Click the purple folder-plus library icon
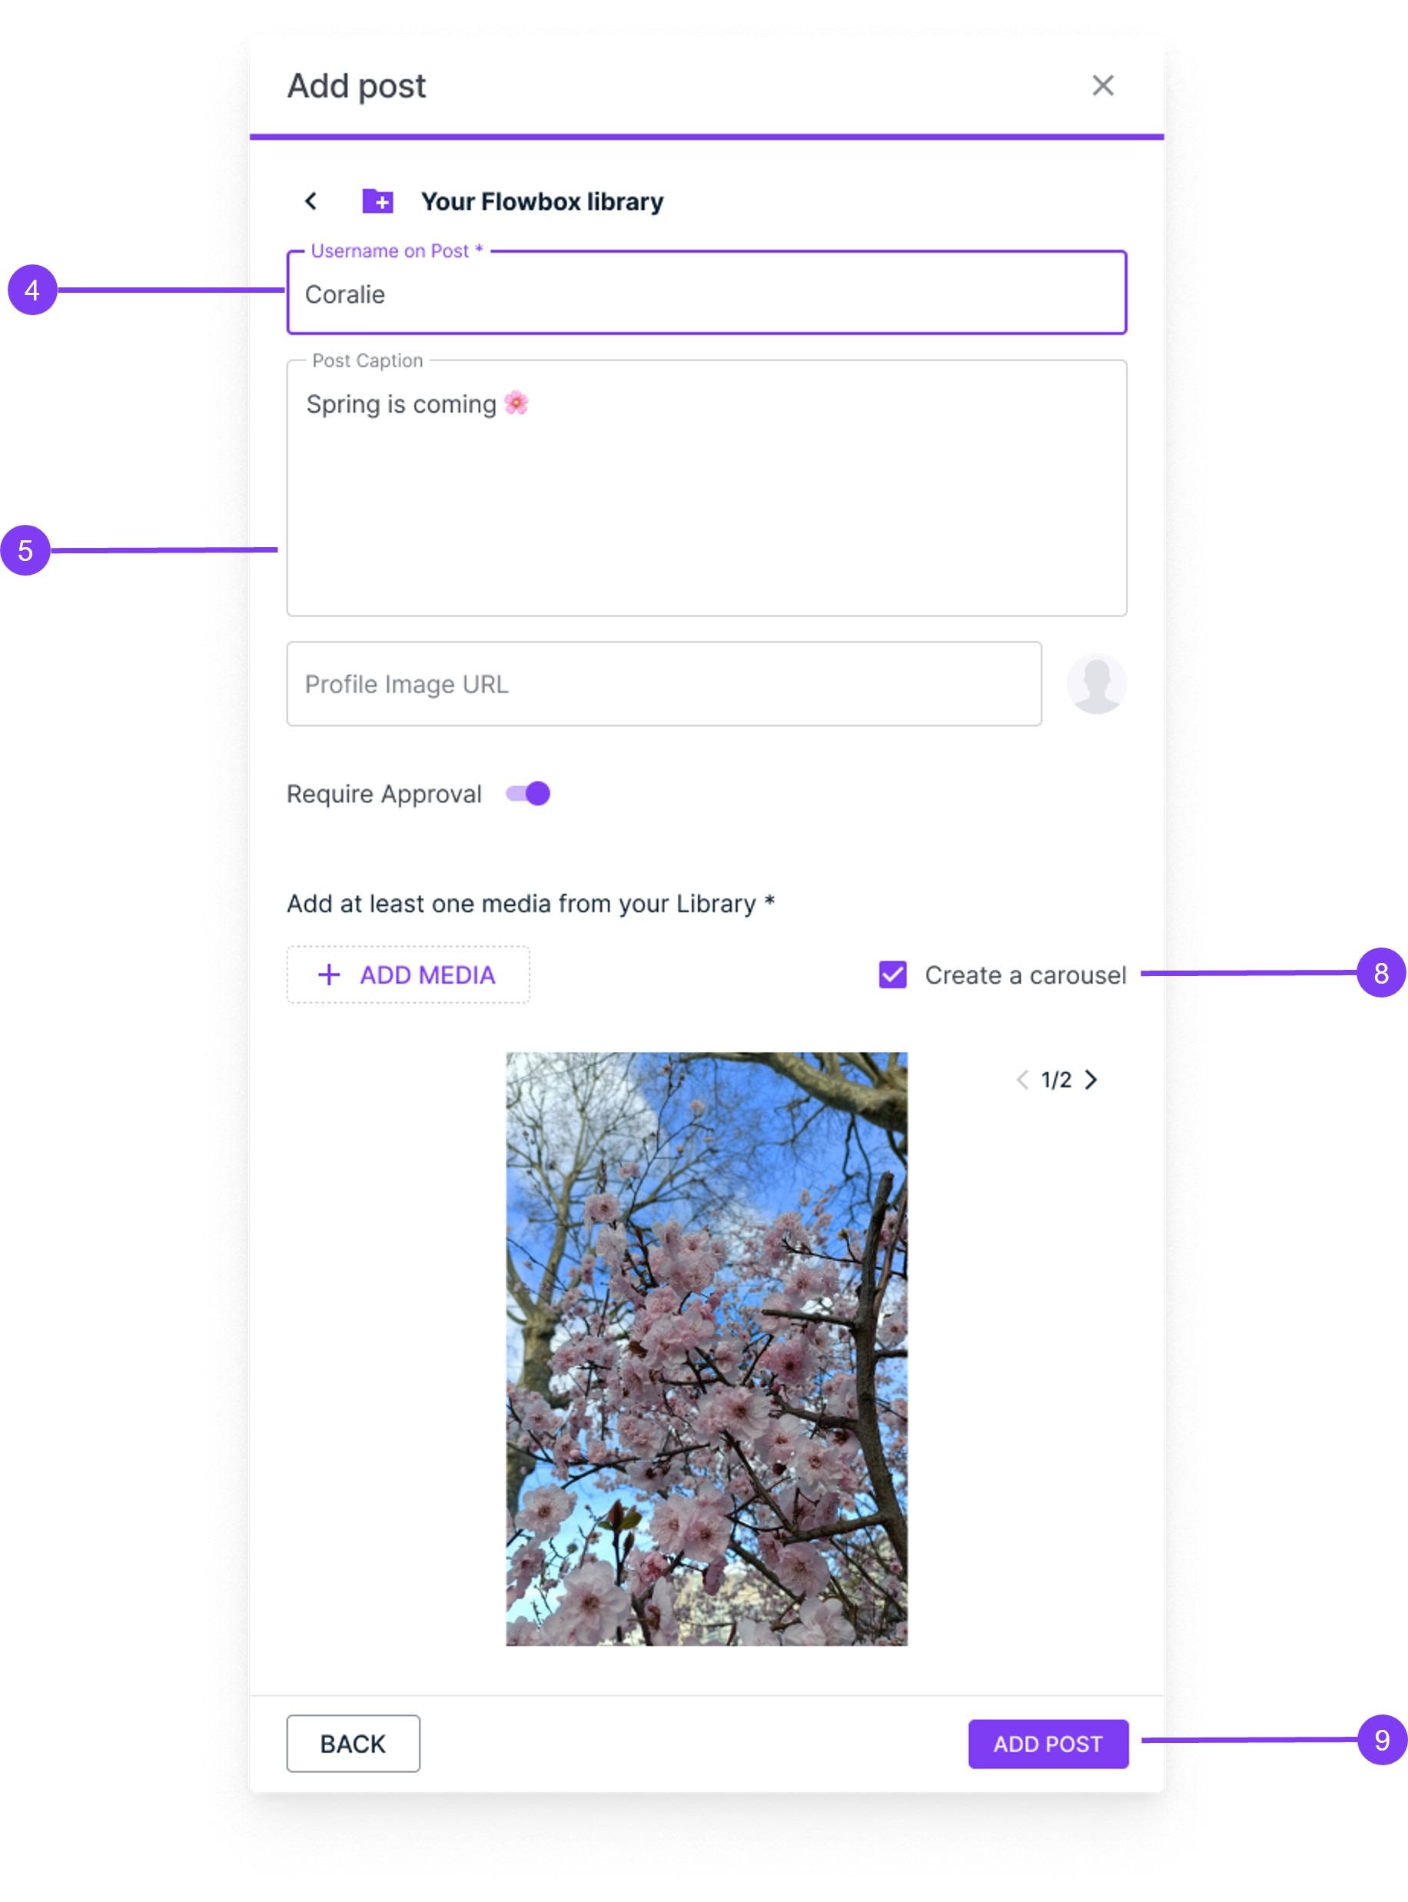The width and height of the screenshot is (1408, 1902). (377, 201)
